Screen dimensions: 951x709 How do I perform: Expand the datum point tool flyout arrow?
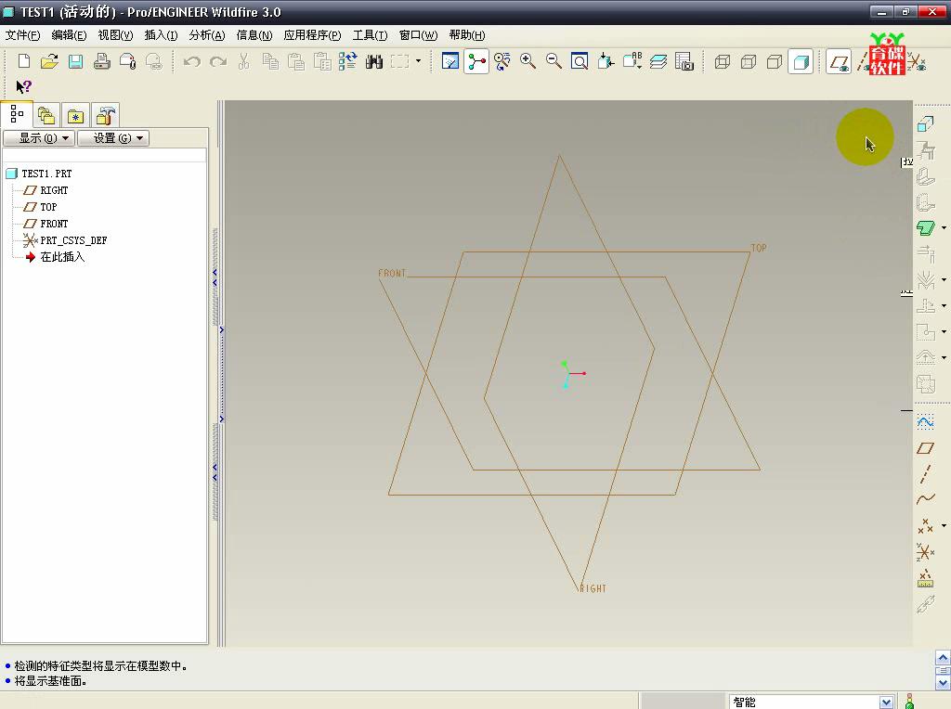944,525
